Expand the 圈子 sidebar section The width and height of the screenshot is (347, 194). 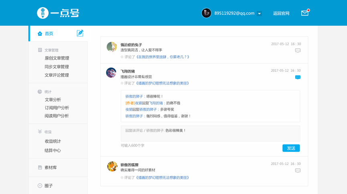point(48,186)
